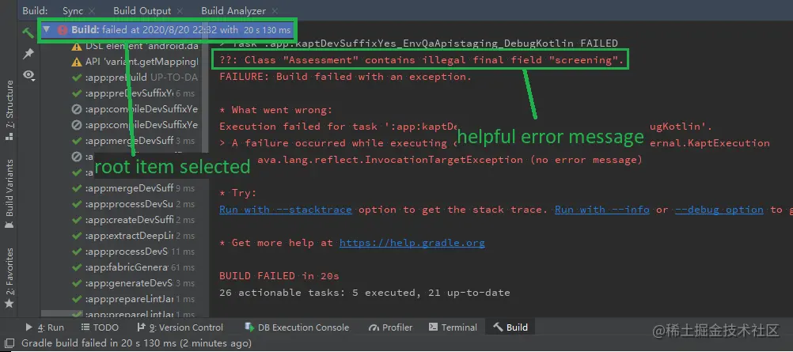Switch to the Build Analyzer tab

click(233, 10)
